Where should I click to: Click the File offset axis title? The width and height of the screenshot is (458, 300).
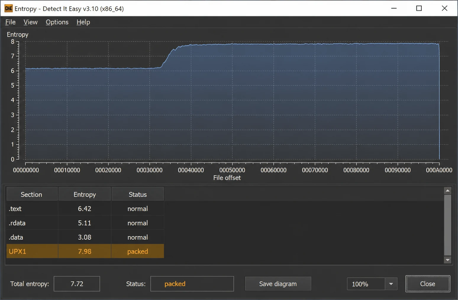[x=227, y=178]
